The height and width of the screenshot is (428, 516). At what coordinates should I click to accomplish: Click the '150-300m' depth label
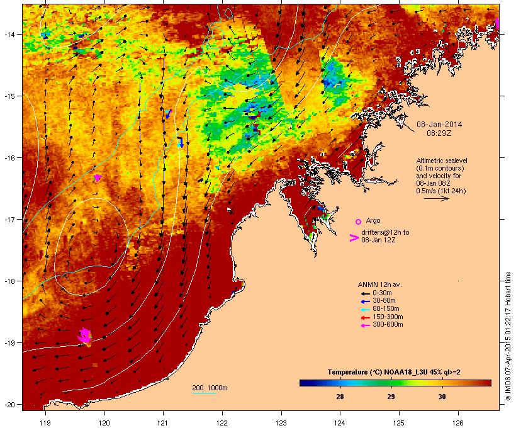click(x=388, y=317)
